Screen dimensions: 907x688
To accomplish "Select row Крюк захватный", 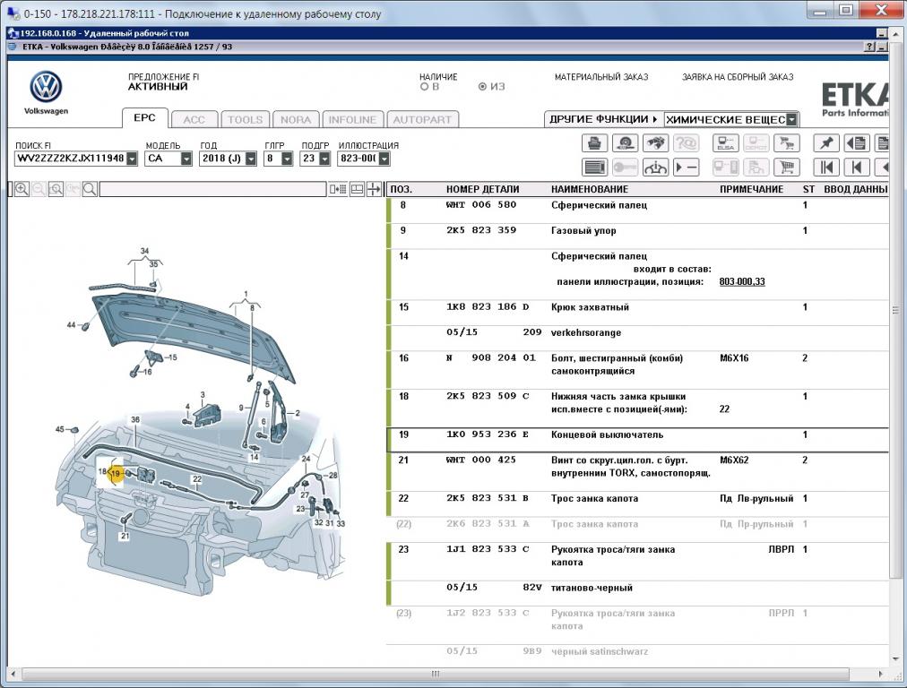I will 637,313.
